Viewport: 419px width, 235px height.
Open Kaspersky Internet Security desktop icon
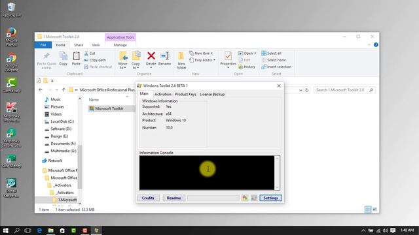tap(11, 112)
